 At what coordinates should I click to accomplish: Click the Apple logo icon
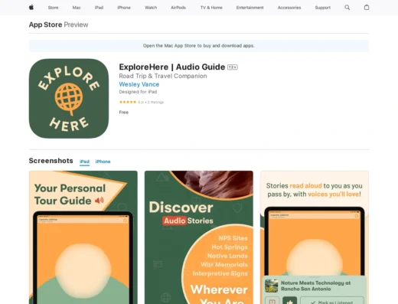point(31,8)
